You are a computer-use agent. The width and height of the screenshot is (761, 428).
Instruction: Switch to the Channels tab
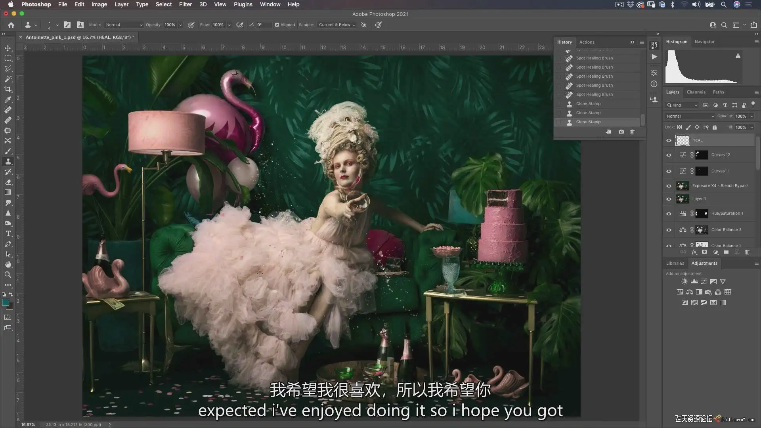click(x=696, y=92)
